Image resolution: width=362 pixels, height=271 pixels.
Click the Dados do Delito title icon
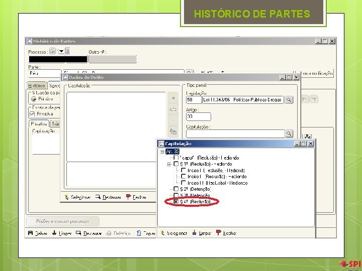pyautogui.click(x=65, y=77)
